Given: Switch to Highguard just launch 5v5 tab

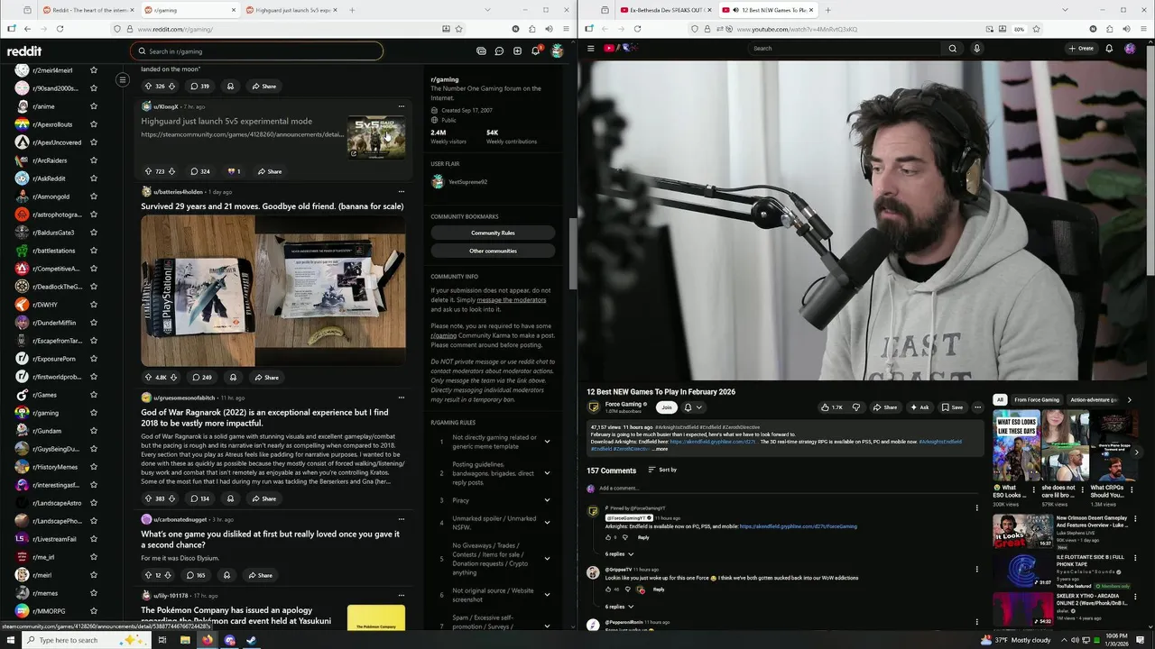Looking at the screenshot, I should tap(291, 10).
